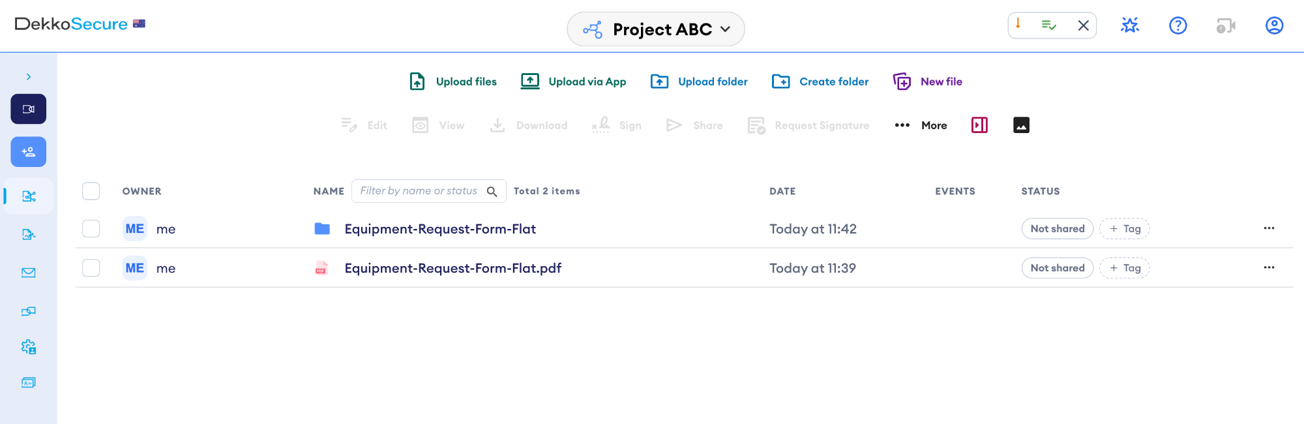Click the grayed camera warning icon

coord(1226,25)
